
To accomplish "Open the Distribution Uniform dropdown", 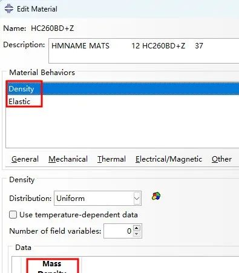I will point(97,199).
